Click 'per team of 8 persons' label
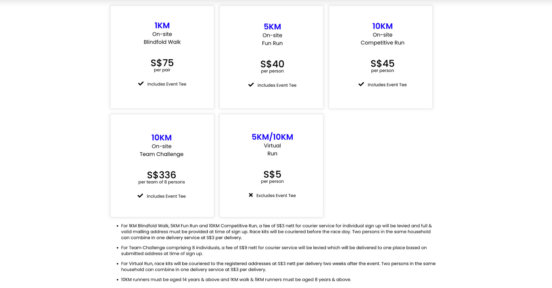Screen dimensions: 552x288 pyautogui.click(x=162, y=182)
